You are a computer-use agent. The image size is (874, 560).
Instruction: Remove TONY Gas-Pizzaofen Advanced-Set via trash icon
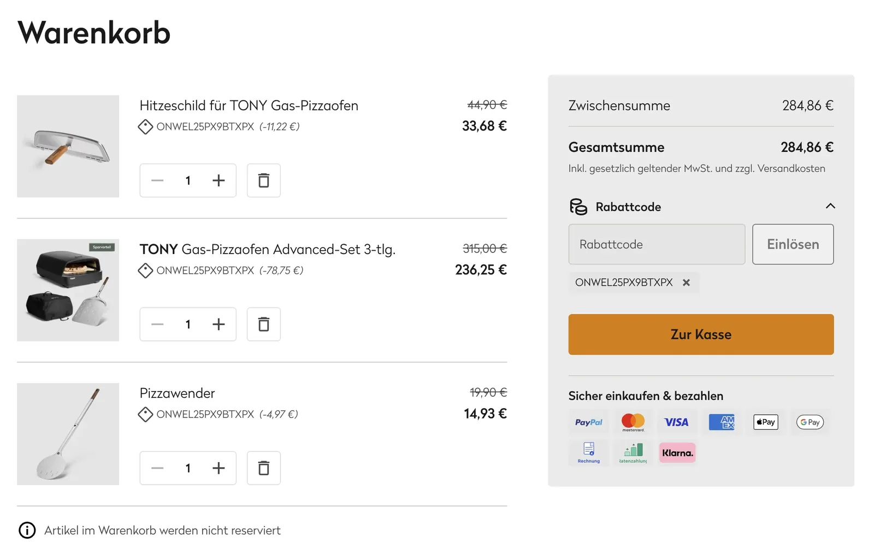pos(263,324)
